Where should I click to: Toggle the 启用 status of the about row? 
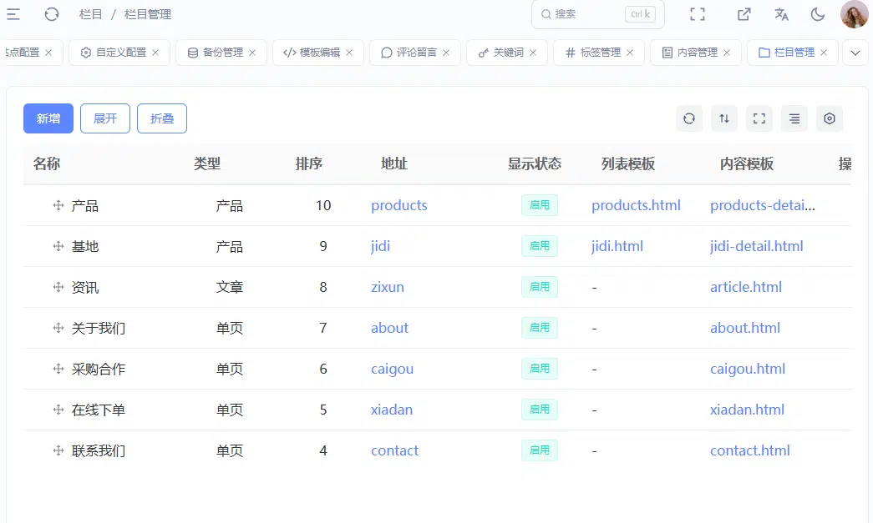point(540,328)
